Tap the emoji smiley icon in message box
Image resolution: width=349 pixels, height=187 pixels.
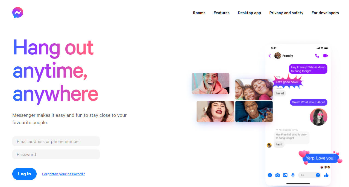318,175
